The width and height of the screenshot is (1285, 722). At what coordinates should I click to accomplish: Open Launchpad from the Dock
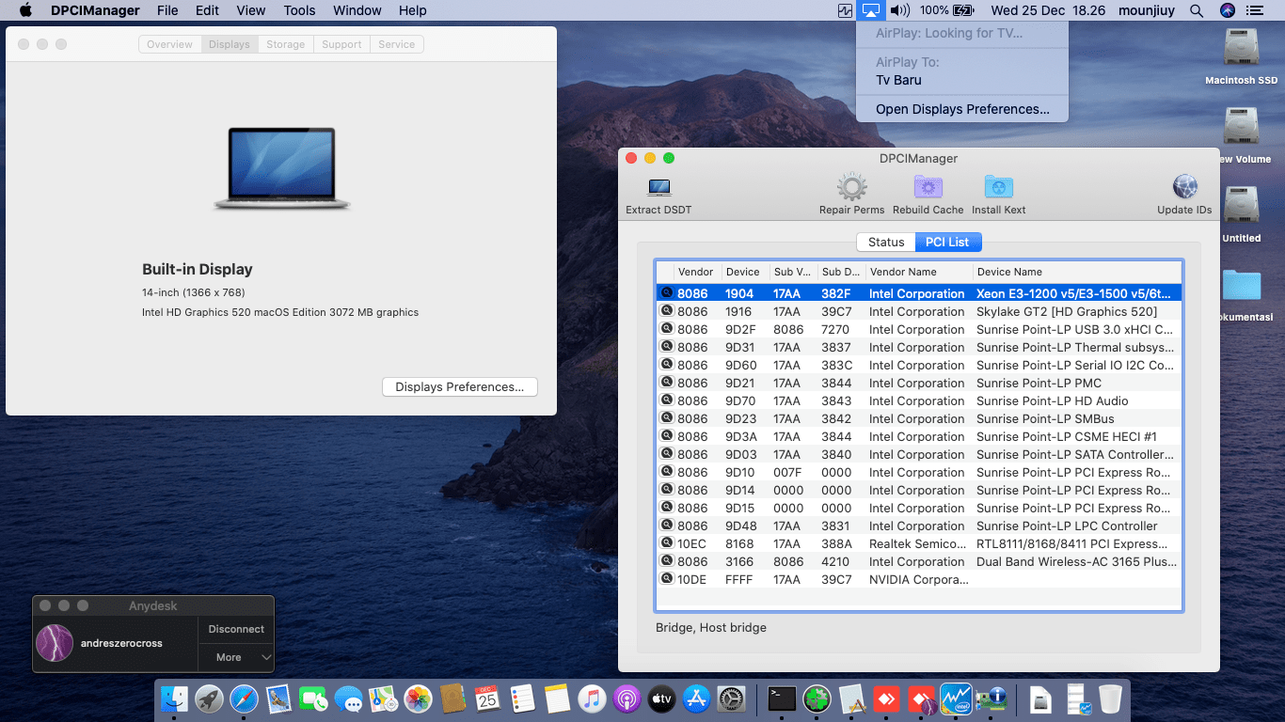point(209,698)
